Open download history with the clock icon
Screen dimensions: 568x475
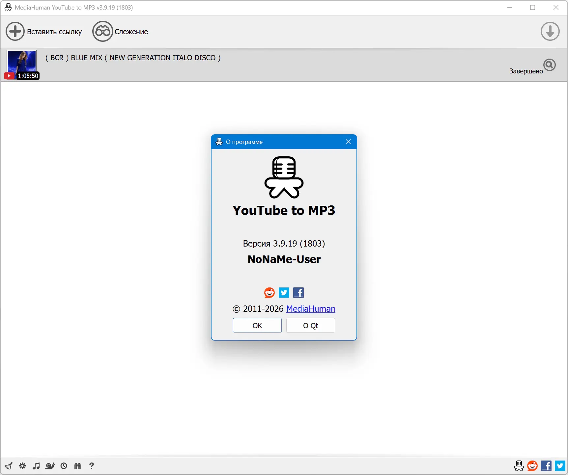(64, 466)
